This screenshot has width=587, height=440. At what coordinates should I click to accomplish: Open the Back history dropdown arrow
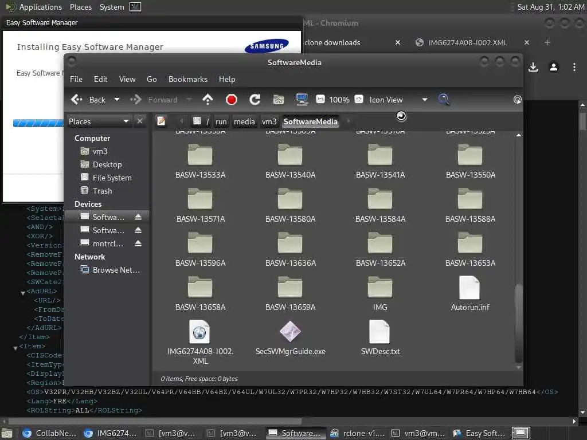[117, 100]
